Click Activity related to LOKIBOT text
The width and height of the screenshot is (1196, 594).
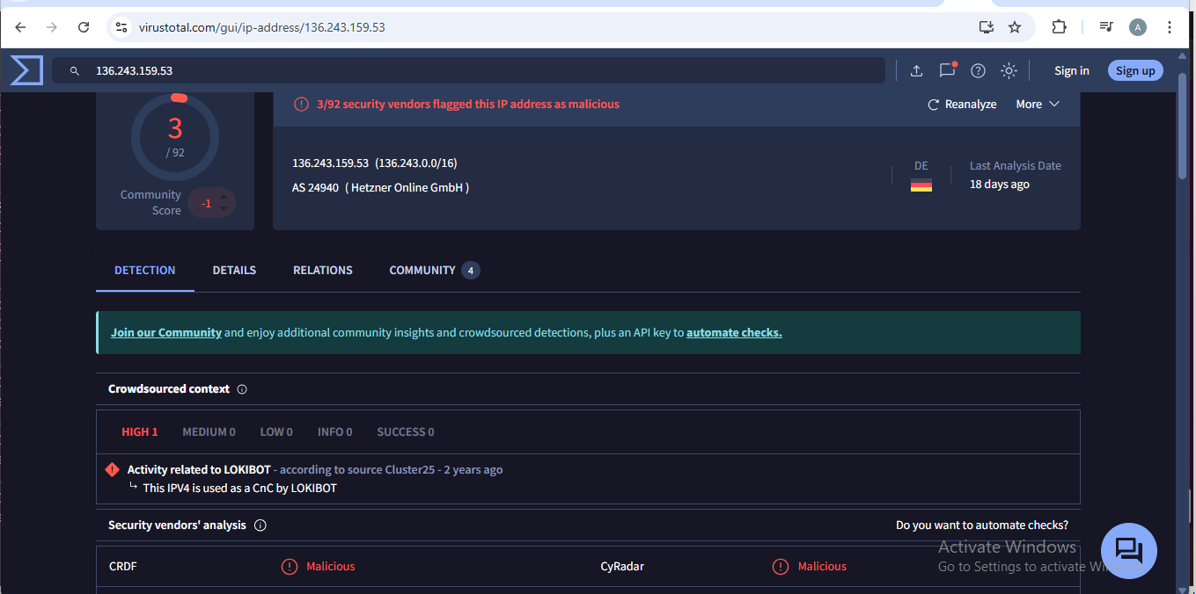pos(199,470)
